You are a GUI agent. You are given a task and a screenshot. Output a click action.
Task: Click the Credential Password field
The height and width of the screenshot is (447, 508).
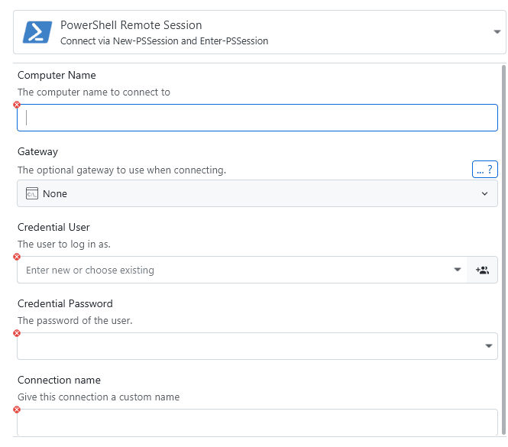[x=244, y=346]
